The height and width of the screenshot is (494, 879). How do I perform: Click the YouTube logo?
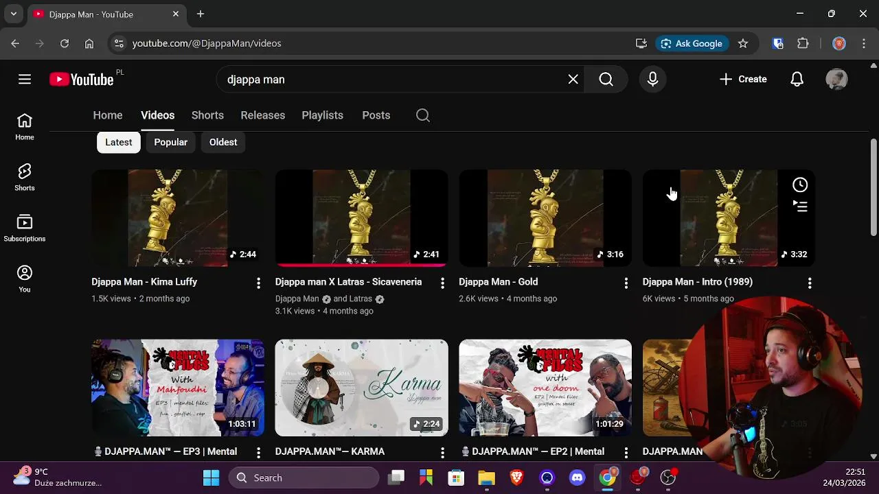(81, 80)
